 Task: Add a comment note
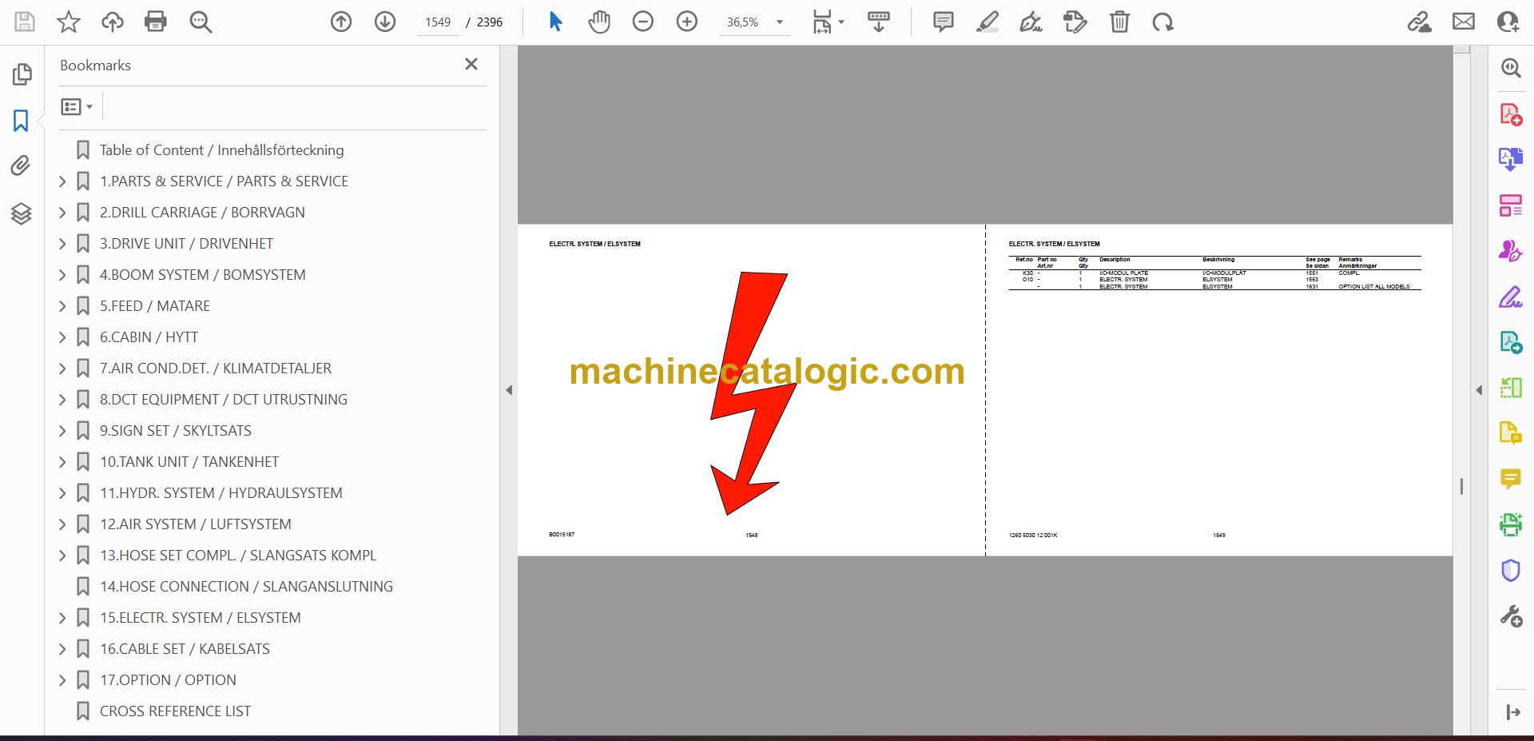[x=944, y=22]
